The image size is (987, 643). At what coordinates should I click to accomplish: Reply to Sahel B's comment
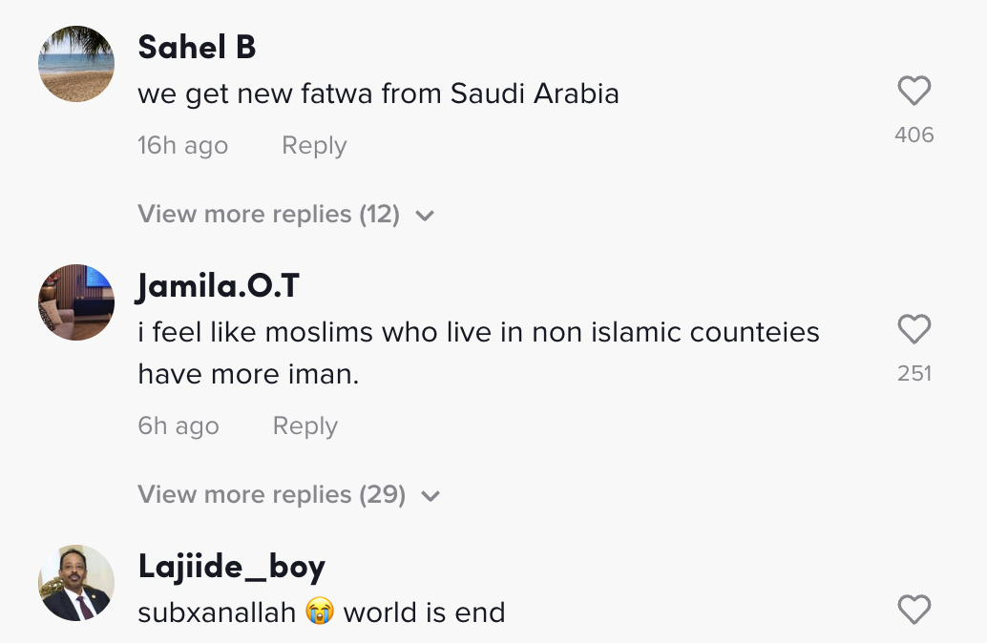coord(314,146)
